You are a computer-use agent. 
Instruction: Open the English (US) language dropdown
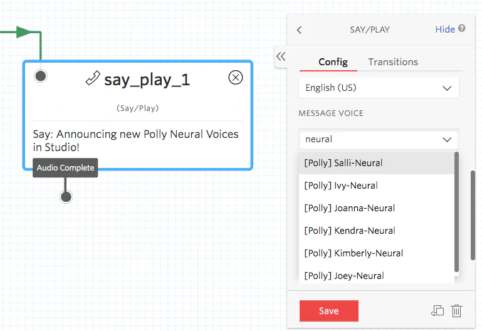379,88
